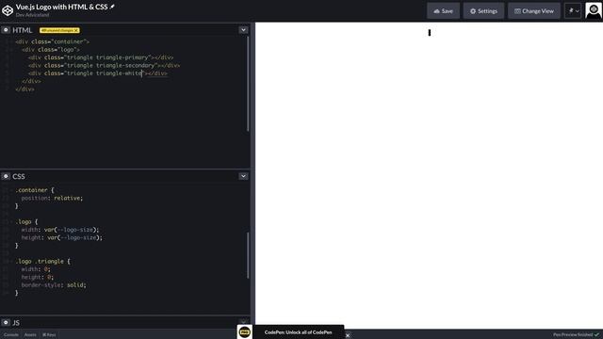Click the HTML panel title

[x=23, y=30]
